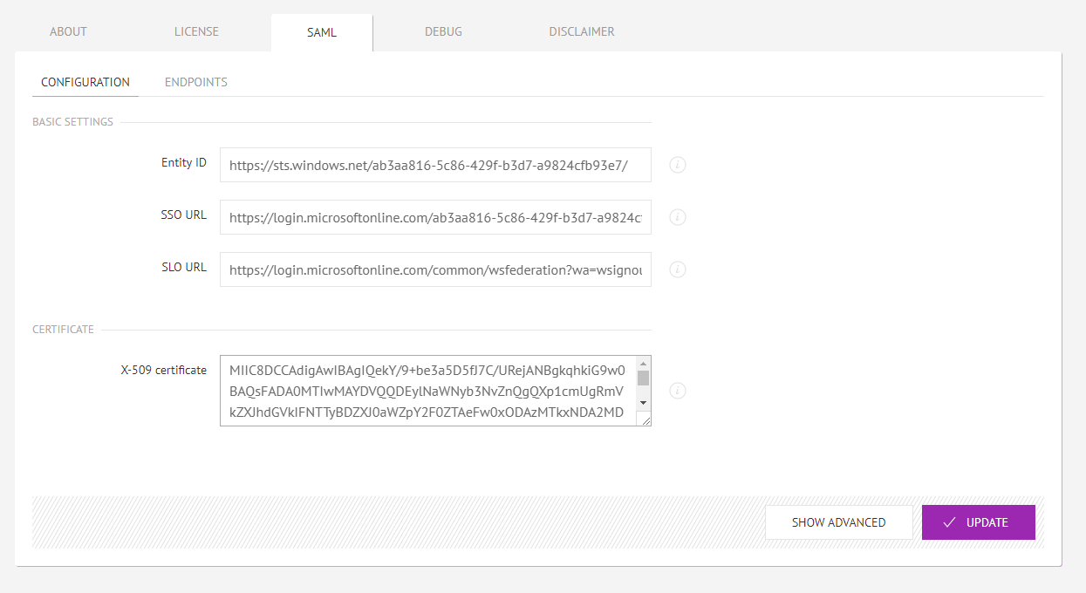This screenshot has height=593, width=1086.
Task: Click the purple Update button
Action: pos(978,522)
